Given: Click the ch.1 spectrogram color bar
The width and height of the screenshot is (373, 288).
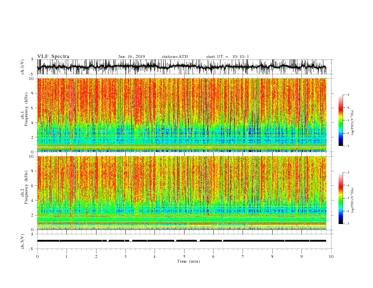Looking at the screenshot, I should coord(341,120).
